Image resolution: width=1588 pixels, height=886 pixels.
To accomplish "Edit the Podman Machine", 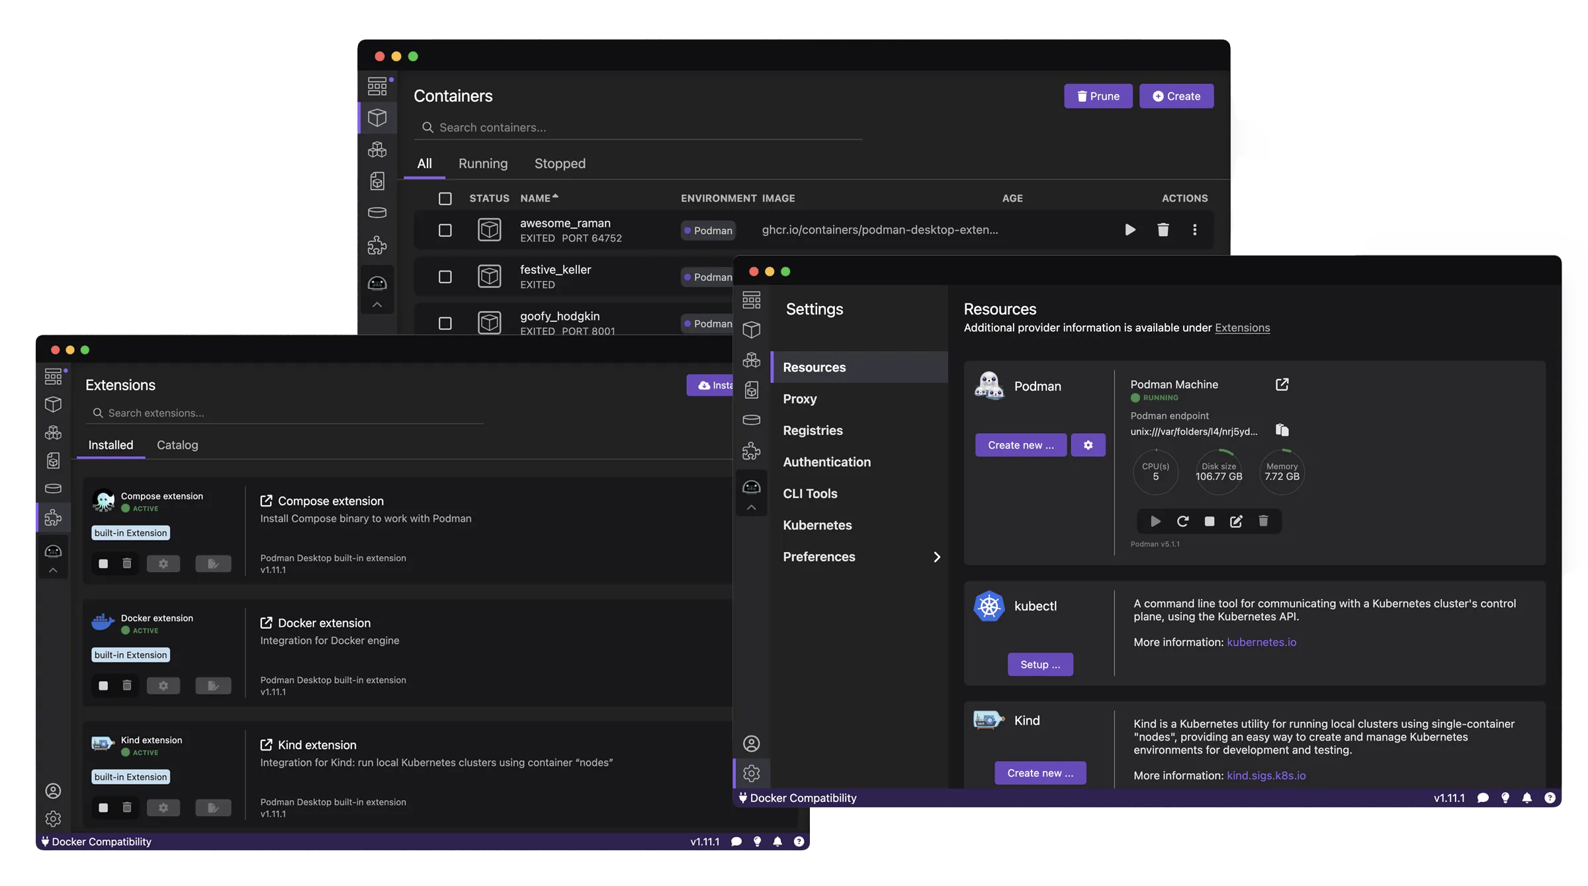I will [x=1236, y=521].
